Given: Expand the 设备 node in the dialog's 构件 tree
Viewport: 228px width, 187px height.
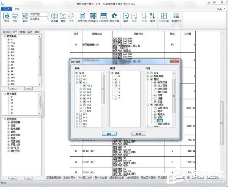Looking at the screenshot, I should click(x=147, y=73).
